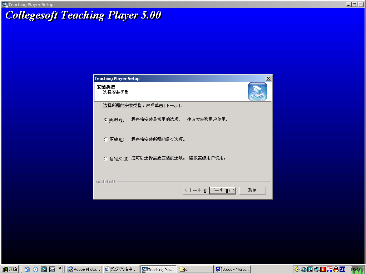The image size is (366, 274).
Task: Open the 开始 Start menu
Action: [10, 269]
